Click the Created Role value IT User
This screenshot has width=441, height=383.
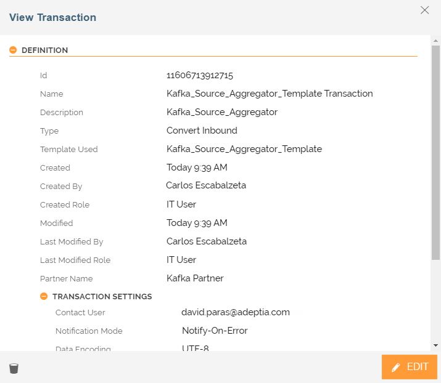[181, 204]
